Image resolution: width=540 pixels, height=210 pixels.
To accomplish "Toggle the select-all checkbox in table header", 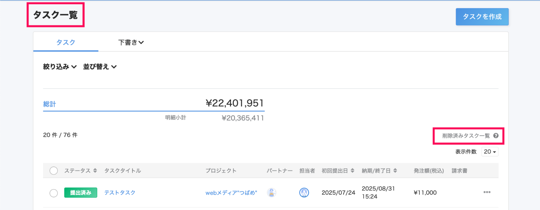I will click(x=53, y=171).
